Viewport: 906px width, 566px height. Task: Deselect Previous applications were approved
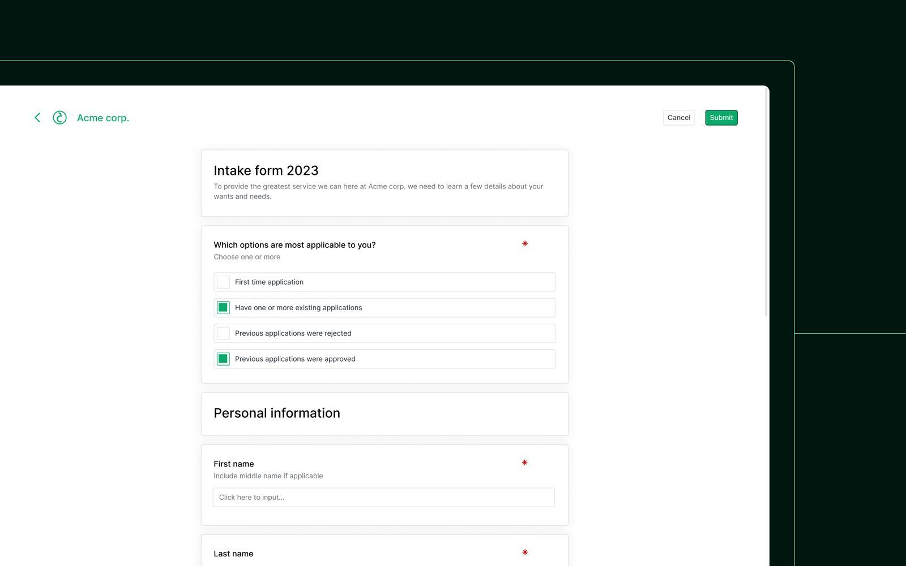(224, 359)
